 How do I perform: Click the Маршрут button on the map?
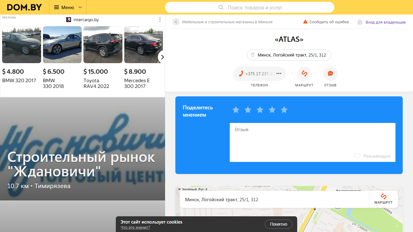(x=383, y=199)
